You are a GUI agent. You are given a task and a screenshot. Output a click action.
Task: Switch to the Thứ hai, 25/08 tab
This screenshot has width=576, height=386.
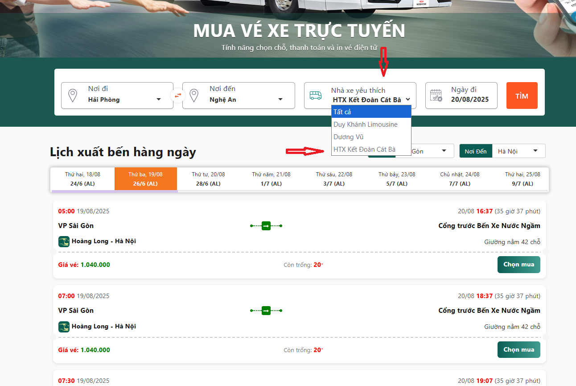[x=522, y=179]
